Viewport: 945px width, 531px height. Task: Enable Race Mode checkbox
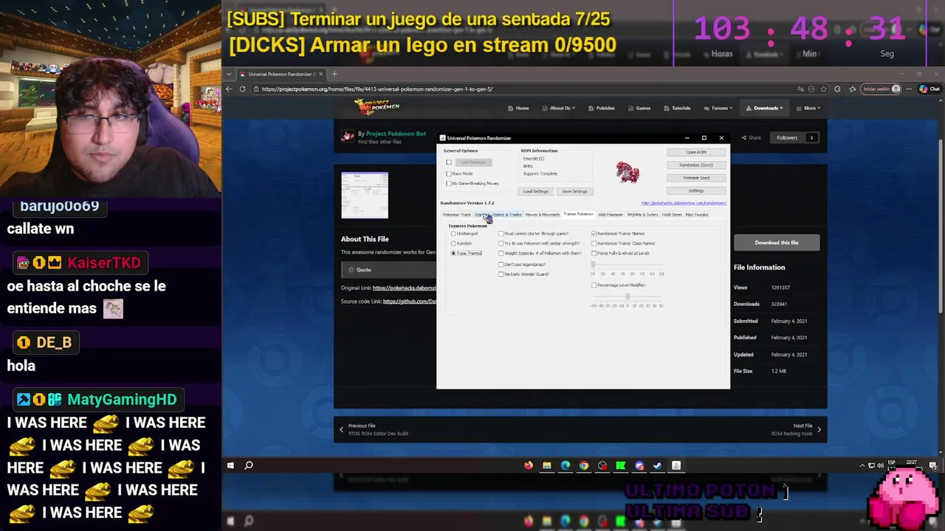click(x=449, y=173)
